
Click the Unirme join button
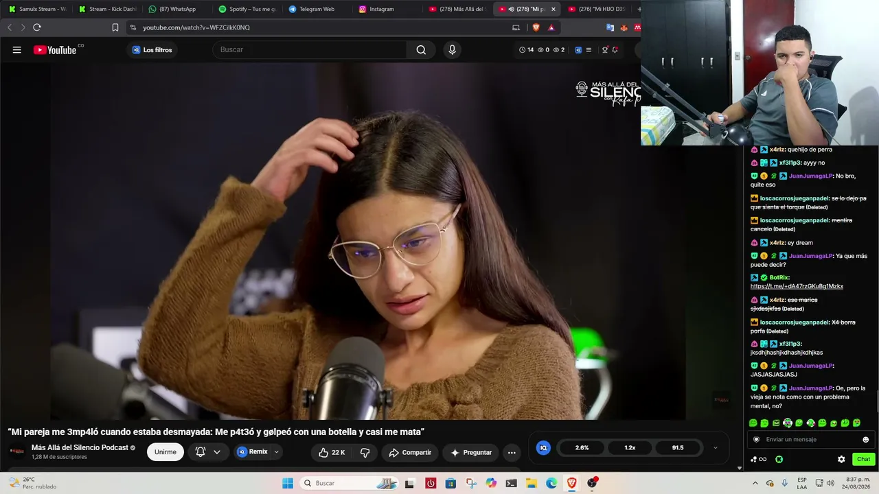pyautogui.click(x=165, y=452)
